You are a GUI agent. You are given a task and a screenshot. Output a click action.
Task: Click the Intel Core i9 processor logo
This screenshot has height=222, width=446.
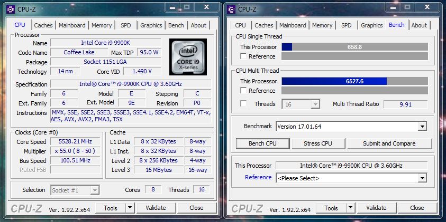pos(188,57)
